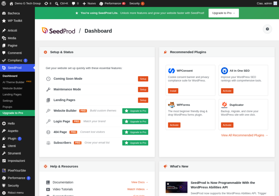
Task: Open the Landing Pages submenu item
Action: [12, 94]
